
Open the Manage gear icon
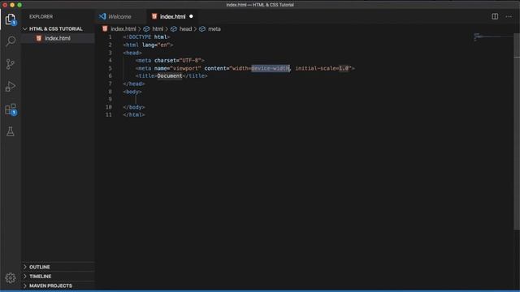click(x=11, y=277)
